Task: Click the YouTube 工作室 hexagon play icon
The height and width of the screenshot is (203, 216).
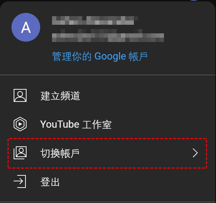Action: coord(20,124)
